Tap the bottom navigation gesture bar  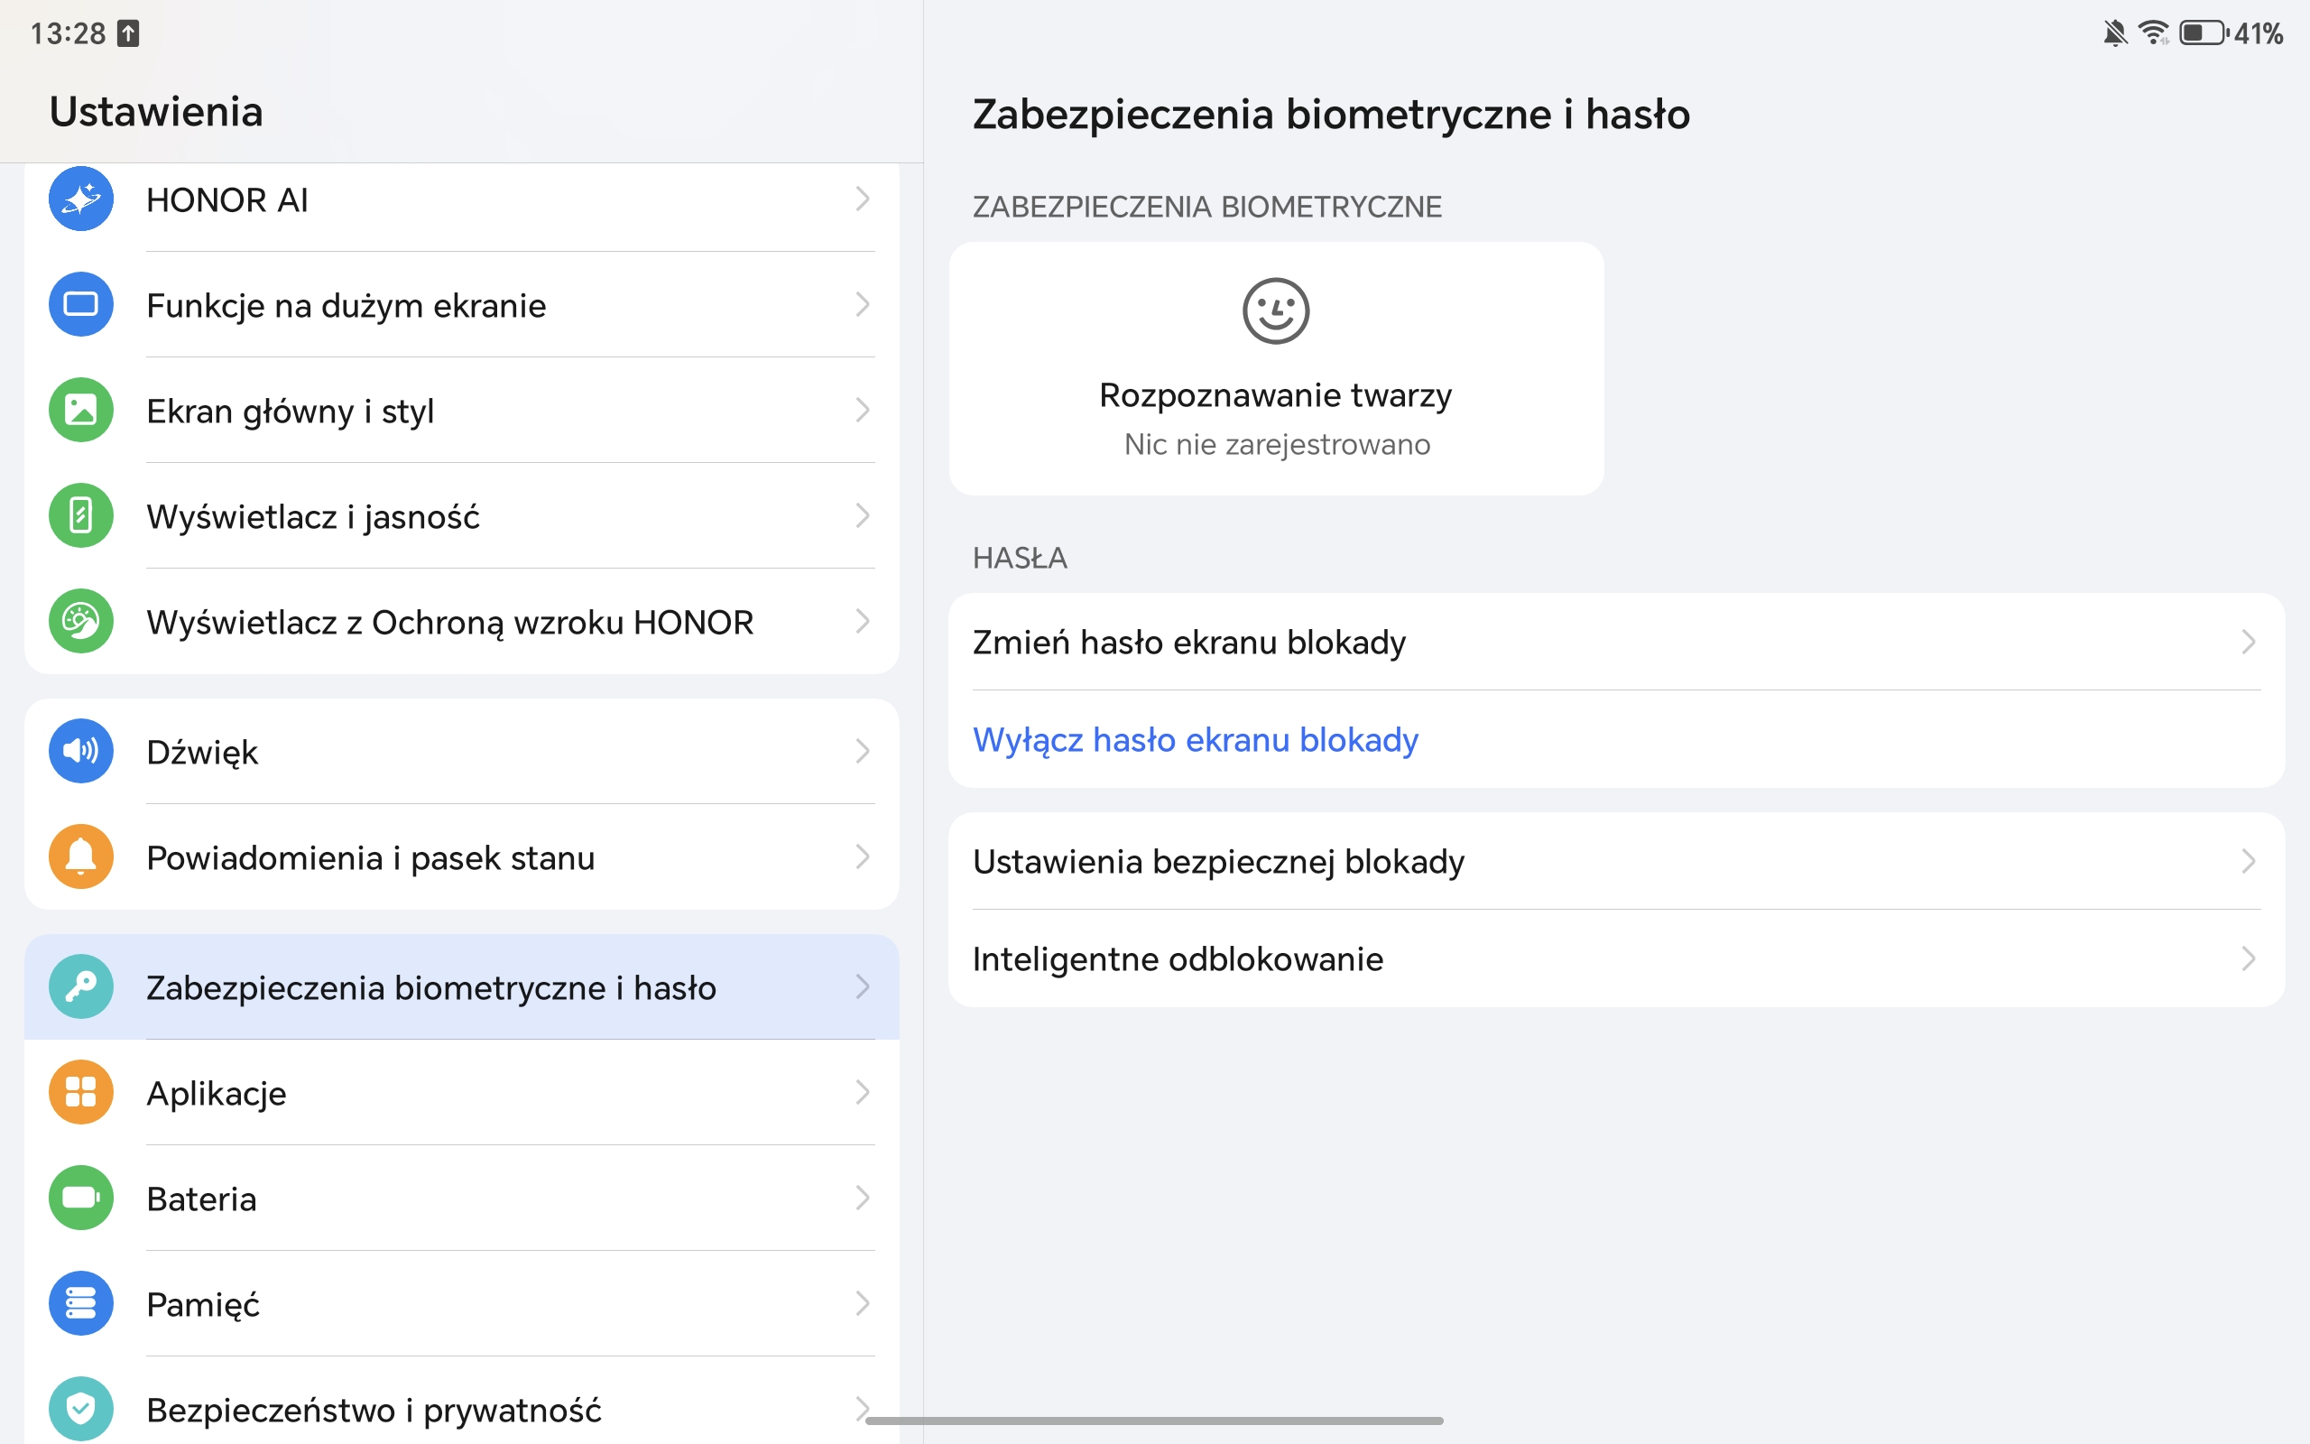point(1154,1421)
